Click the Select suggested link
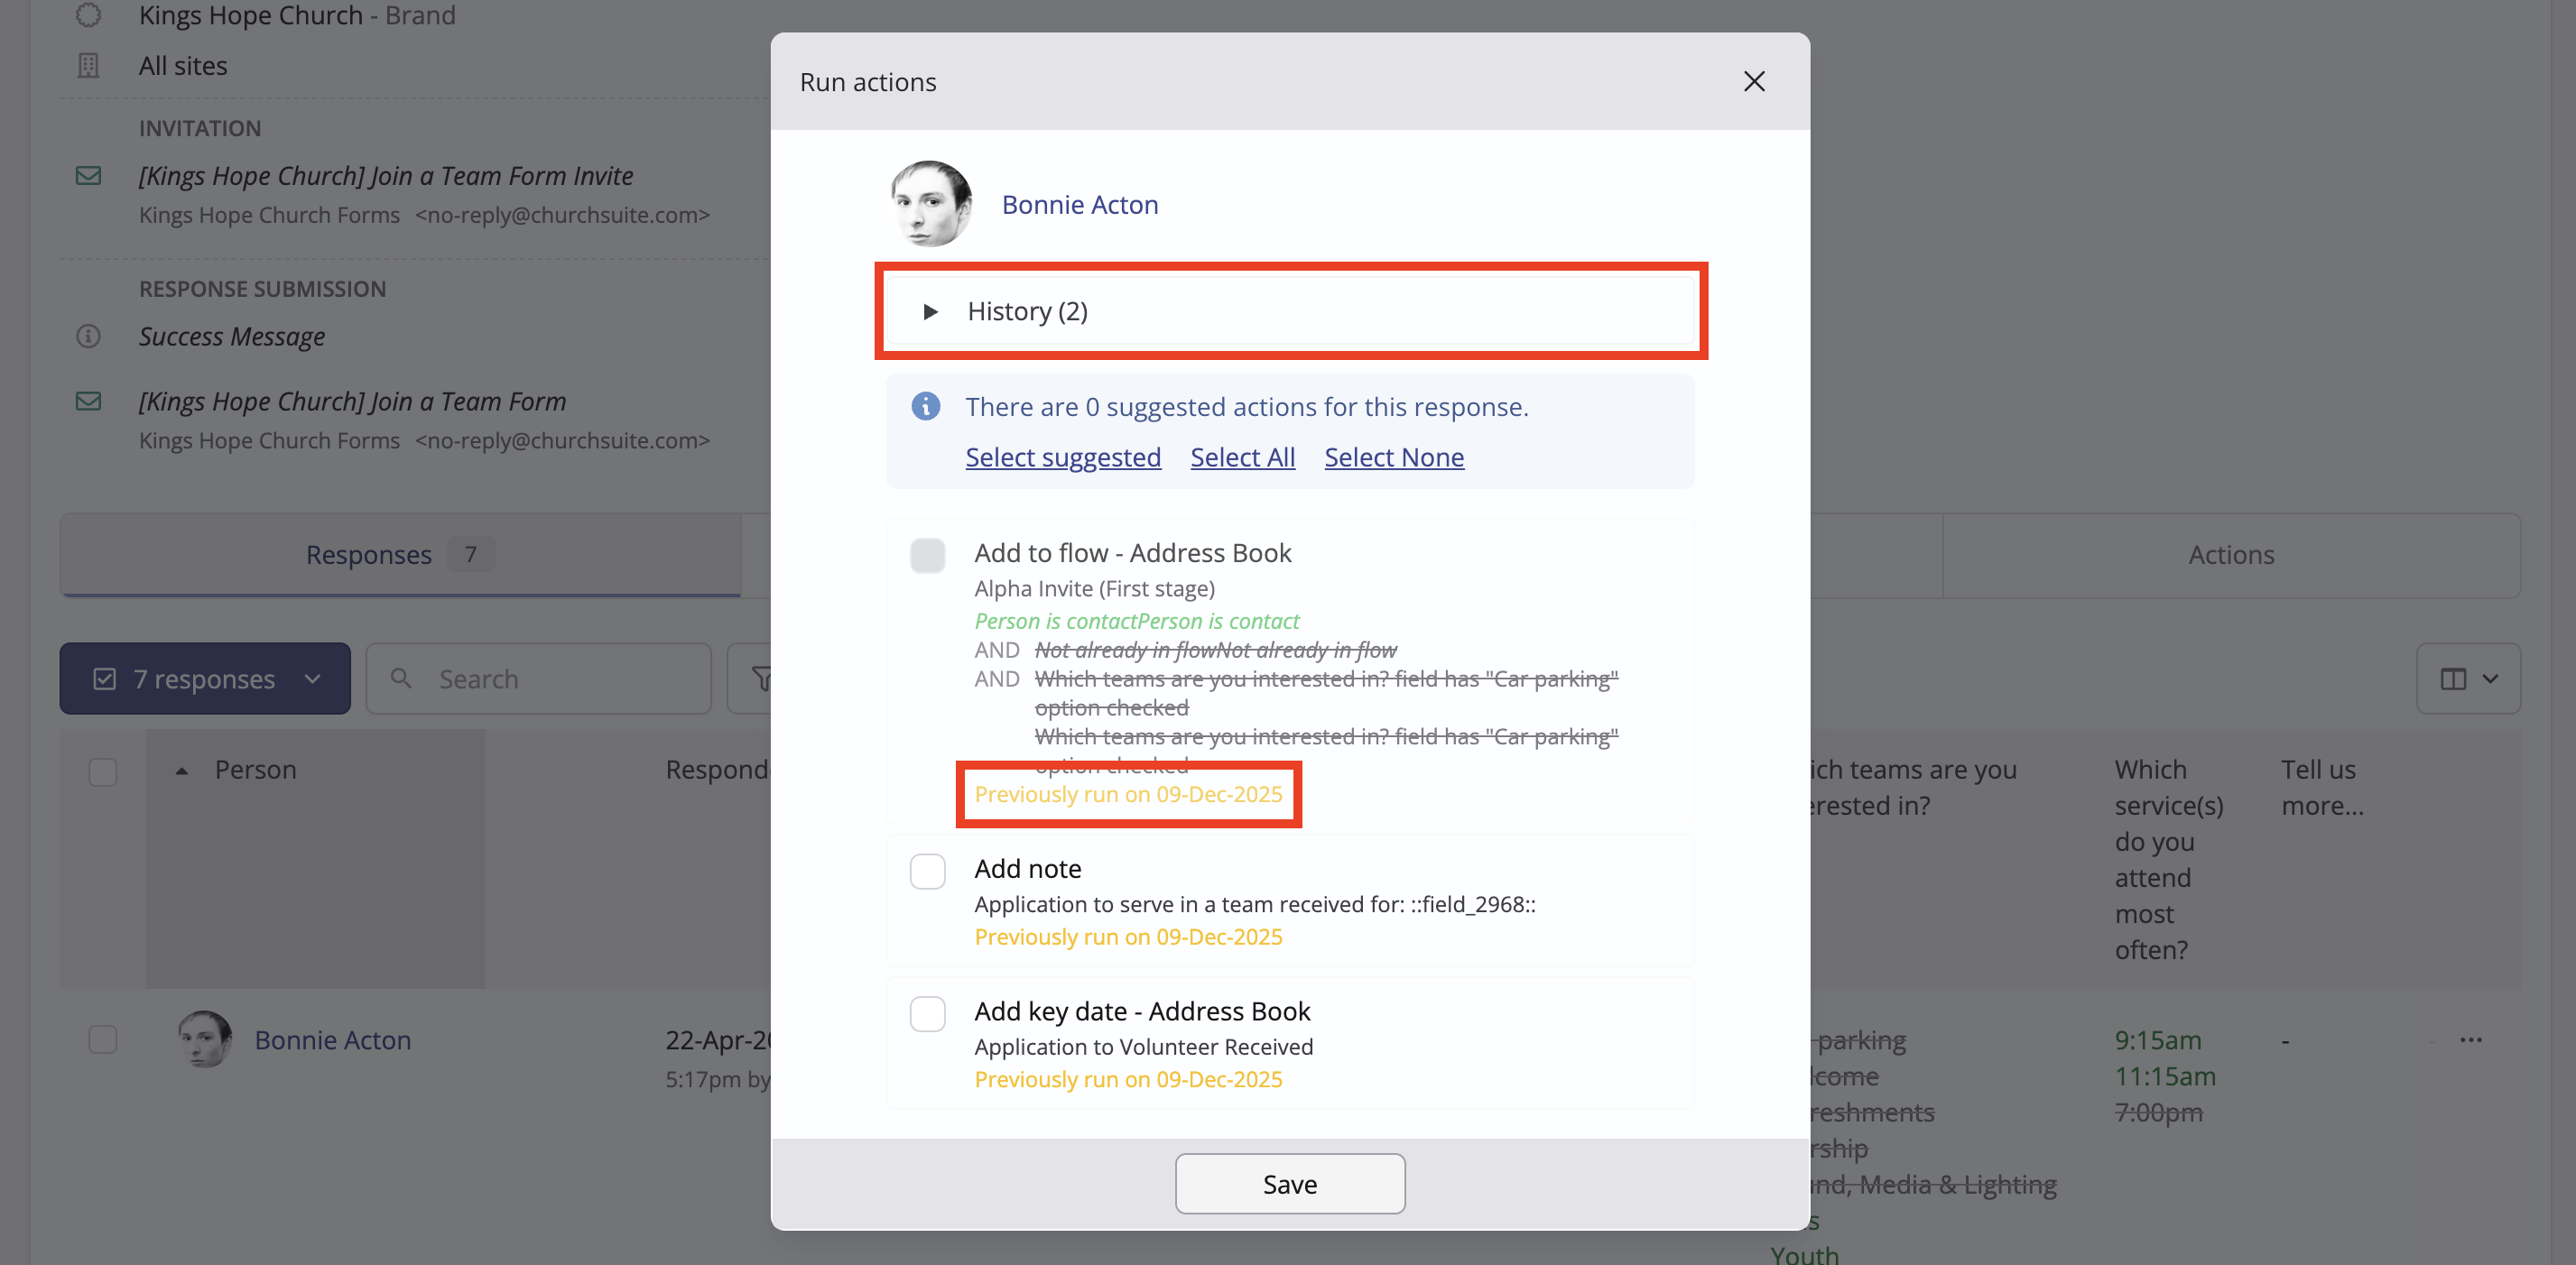 (1062, 457)
